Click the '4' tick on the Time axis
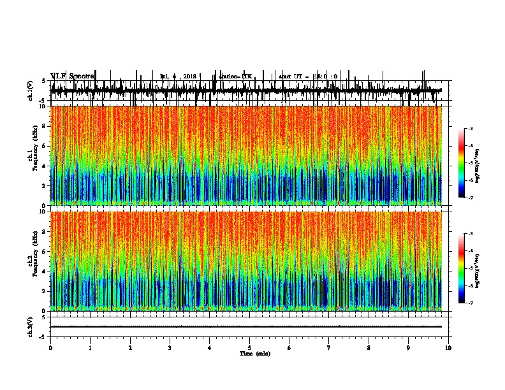Viewport: 505px width, 390px height. tap(210, 348)
